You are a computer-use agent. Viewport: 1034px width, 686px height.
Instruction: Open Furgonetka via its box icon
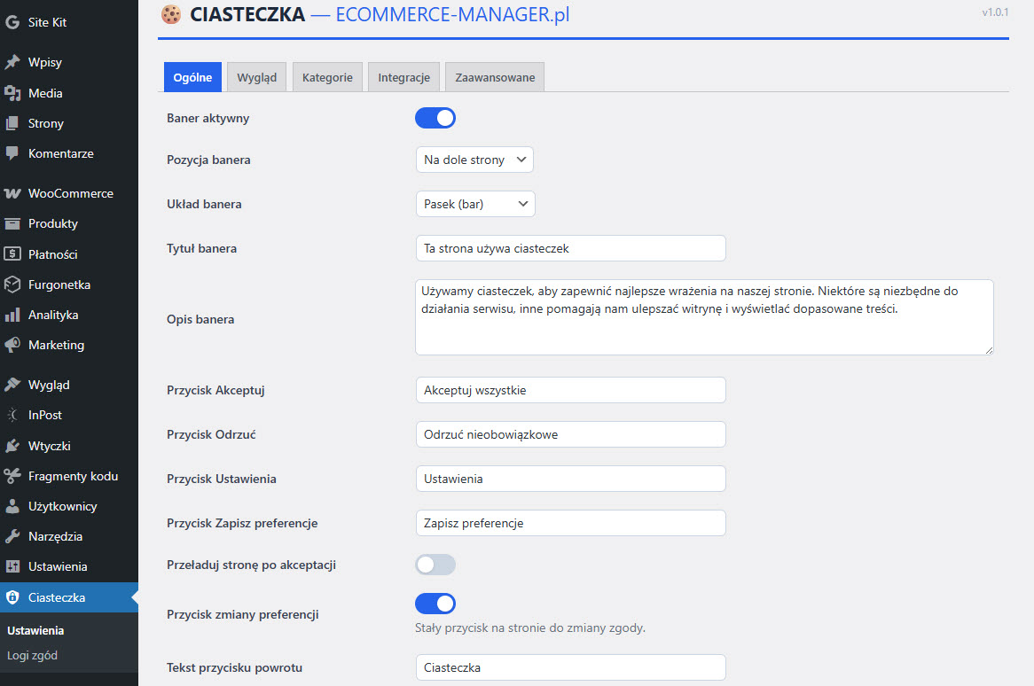click(12, 285)
